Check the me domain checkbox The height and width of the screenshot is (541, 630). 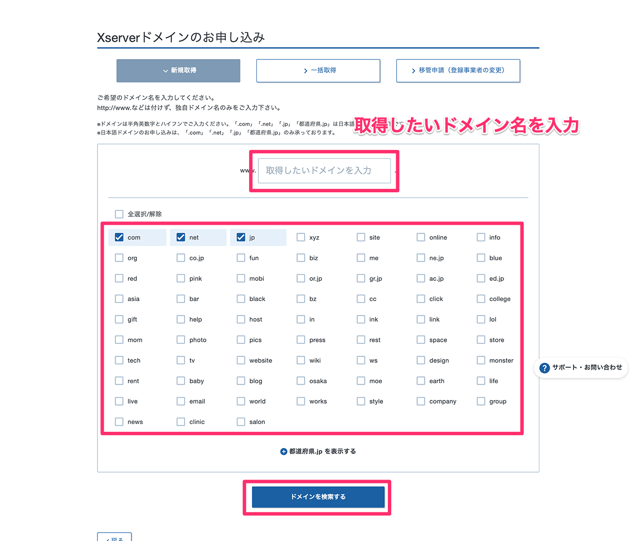(361, 258)
